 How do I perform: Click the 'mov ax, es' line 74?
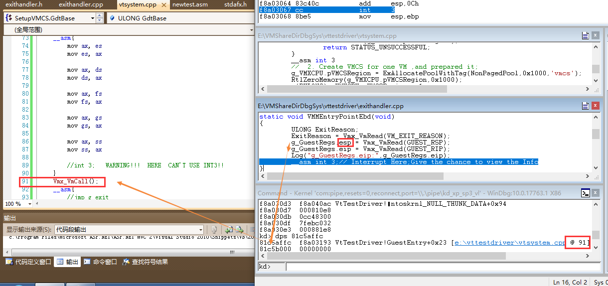(84, 46)
